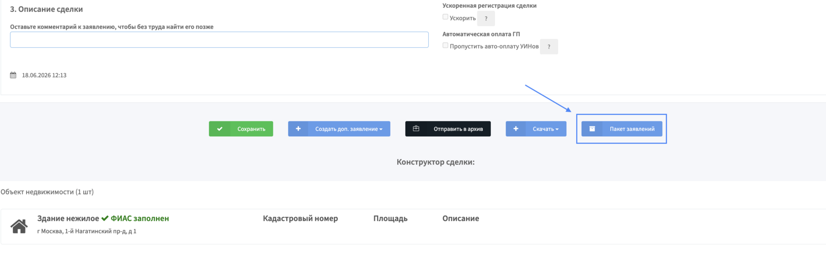Click the plus icon on Создать доп. заявление
The image size is (826, 259).
pos(298,129)
